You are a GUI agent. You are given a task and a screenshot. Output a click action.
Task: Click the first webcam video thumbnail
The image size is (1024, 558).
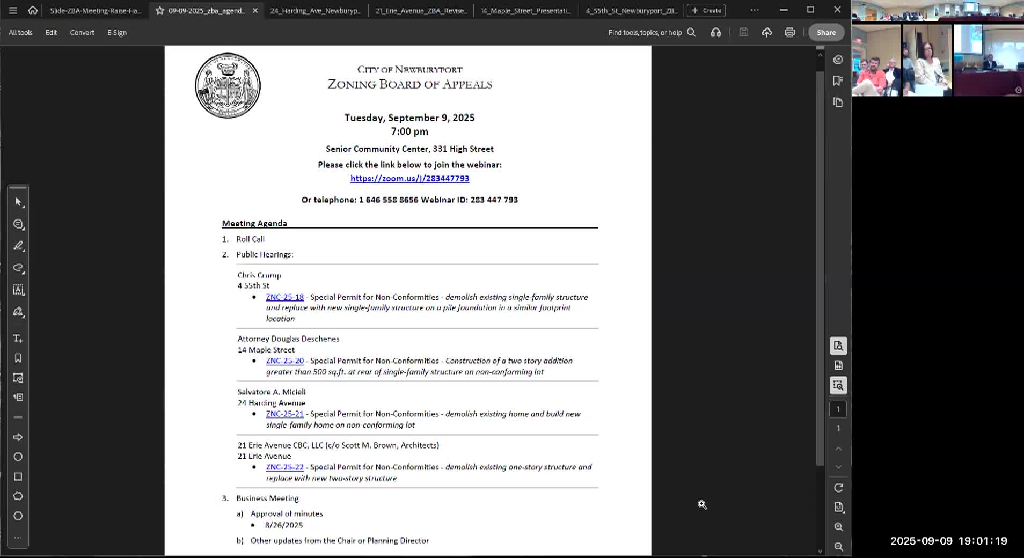coord(876,61)
